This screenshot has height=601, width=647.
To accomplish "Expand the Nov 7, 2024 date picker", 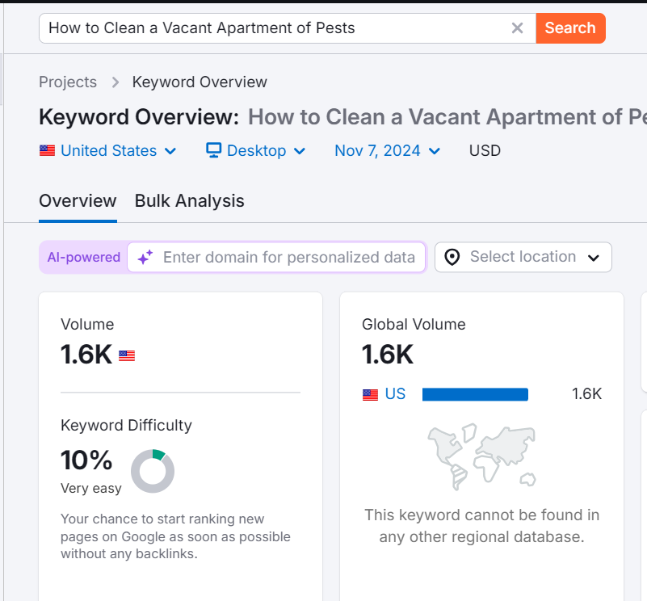I will coord(388,151).
